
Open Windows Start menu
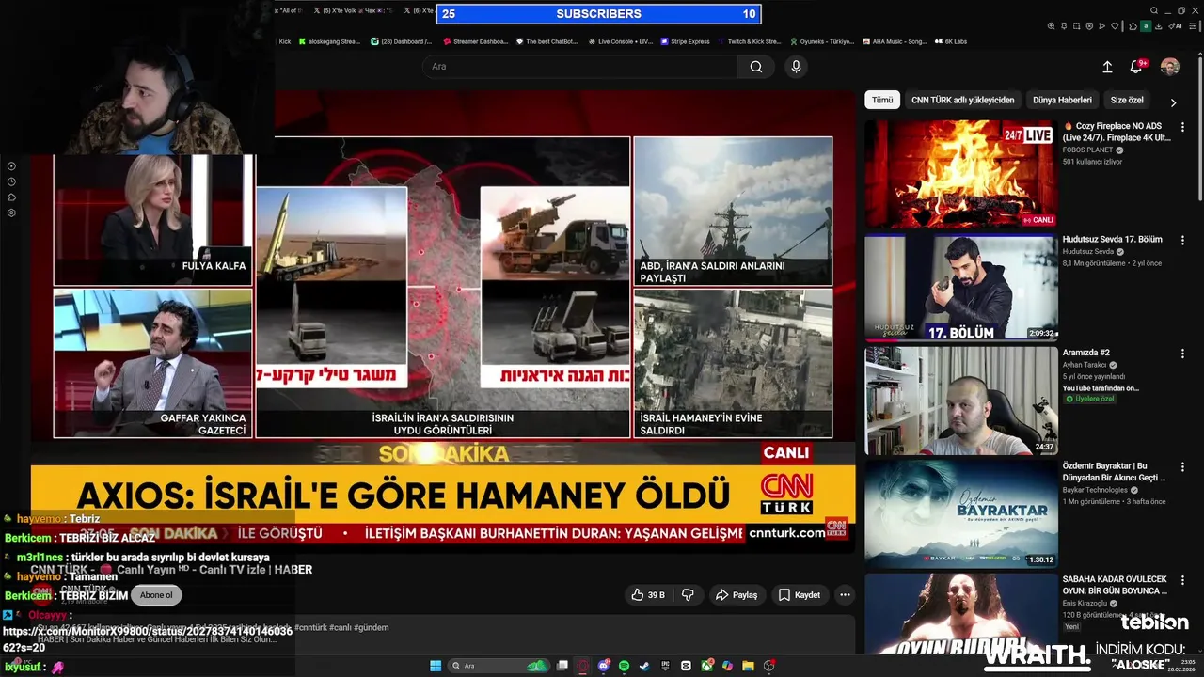click(x=436, y=666)
